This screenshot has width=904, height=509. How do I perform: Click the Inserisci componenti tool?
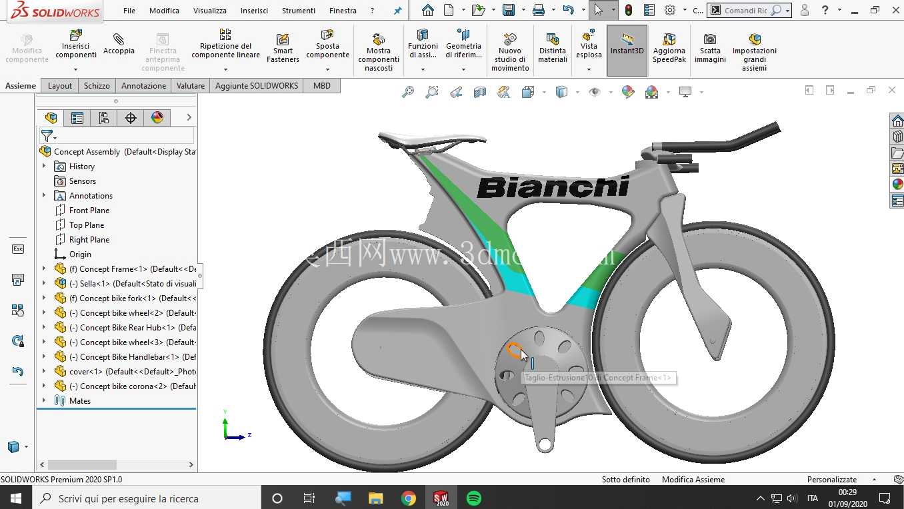[x=75, y=44]
